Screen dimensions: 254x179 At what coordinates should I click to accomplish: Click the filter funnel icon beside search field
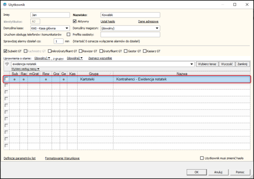(x=7, y=64)
